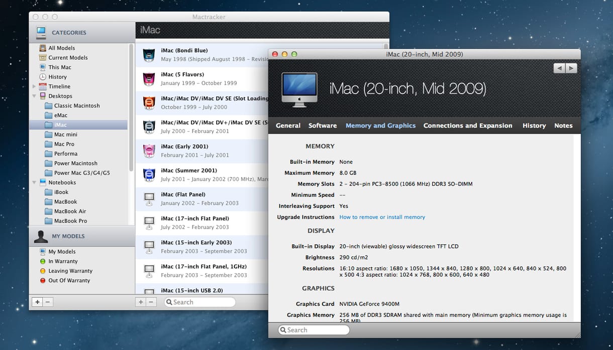Expand the Timeline disclosure triangle

[x=34, y=86]
